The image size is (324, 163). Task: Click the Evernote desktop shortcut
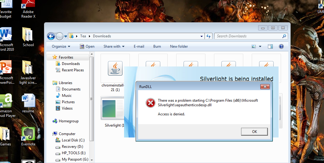(x=28, y=136)
